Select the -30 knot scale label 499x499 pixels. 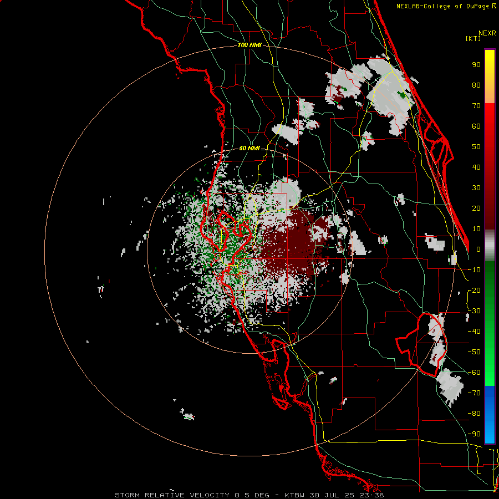474,311
